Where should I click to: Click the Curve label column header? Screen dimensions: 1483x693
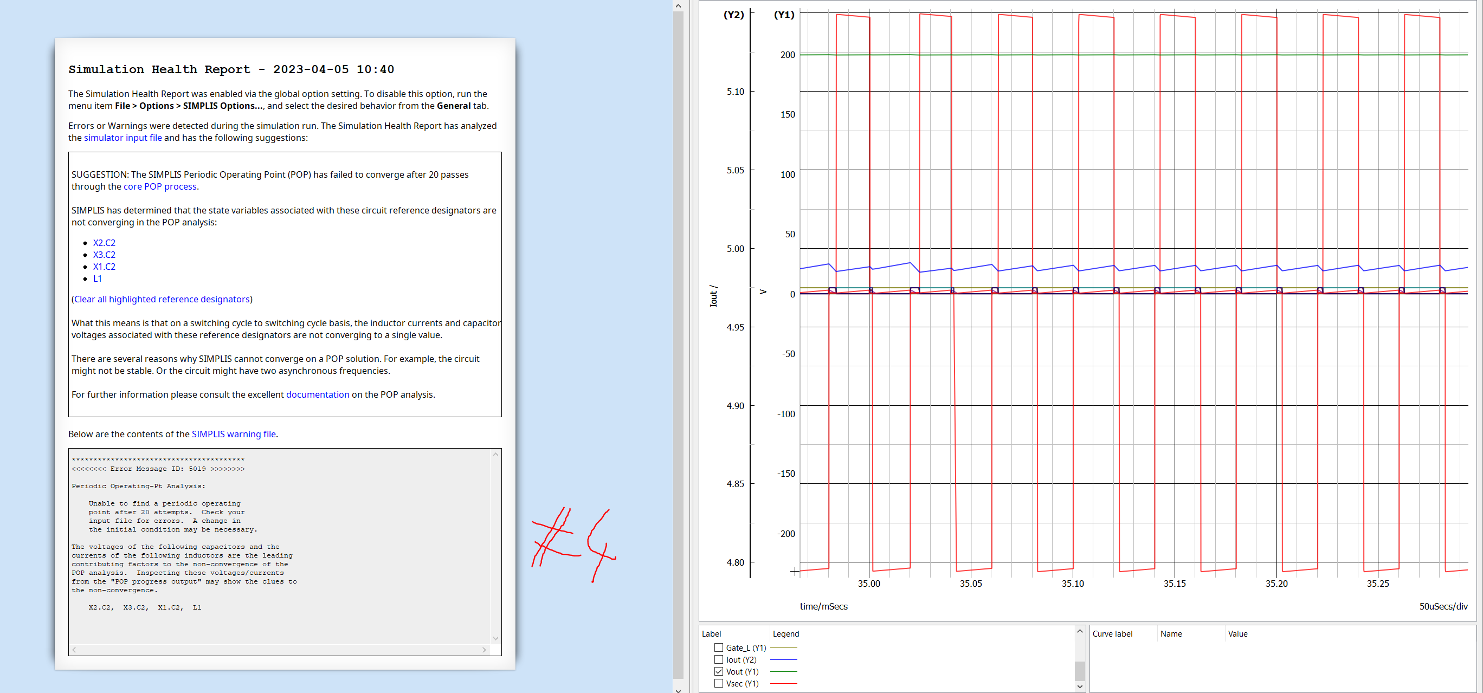coord(1112,634)
